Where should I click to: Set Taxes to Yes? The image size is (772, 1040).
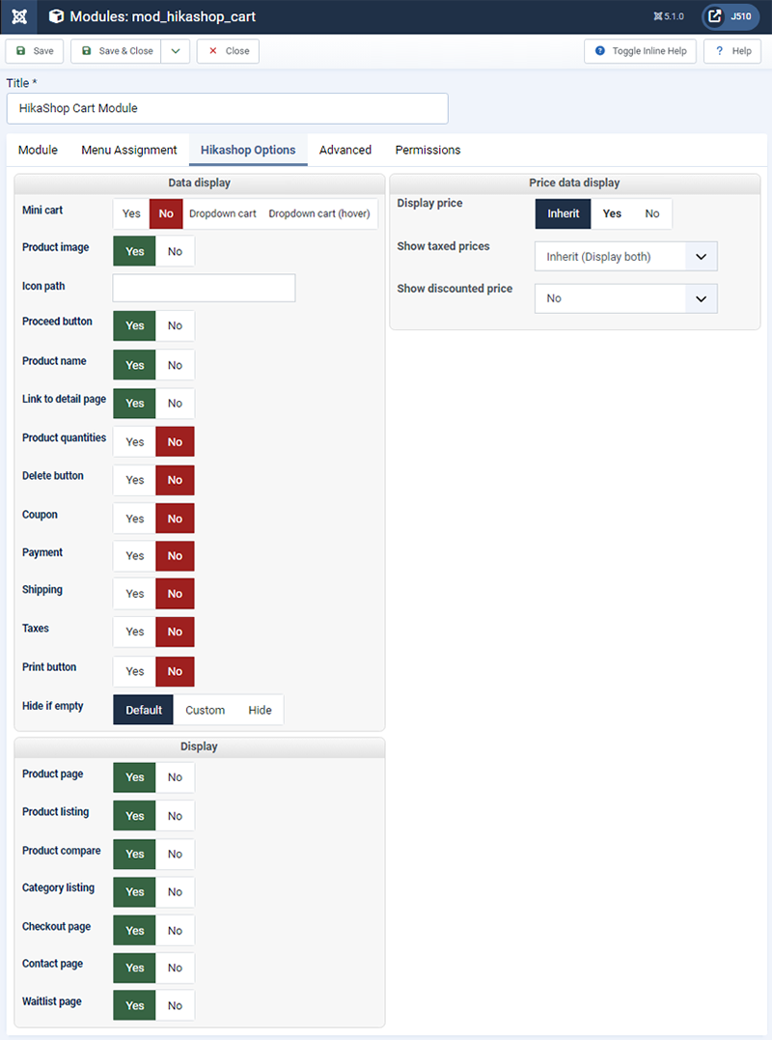tap(134, 632)
